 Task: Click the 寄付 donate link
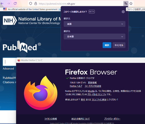click(x=83, y=99)
